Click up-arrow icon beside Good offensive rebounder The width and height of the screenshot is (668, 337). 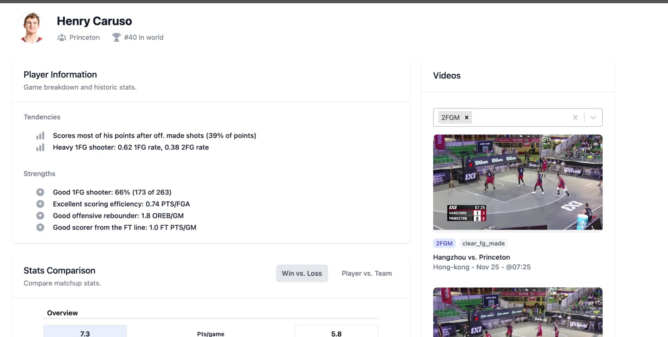click(x=40, y=216)
